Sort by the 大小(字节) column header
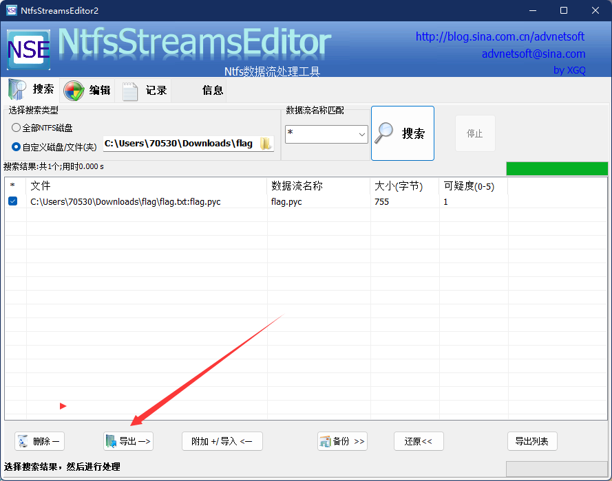 404,186
